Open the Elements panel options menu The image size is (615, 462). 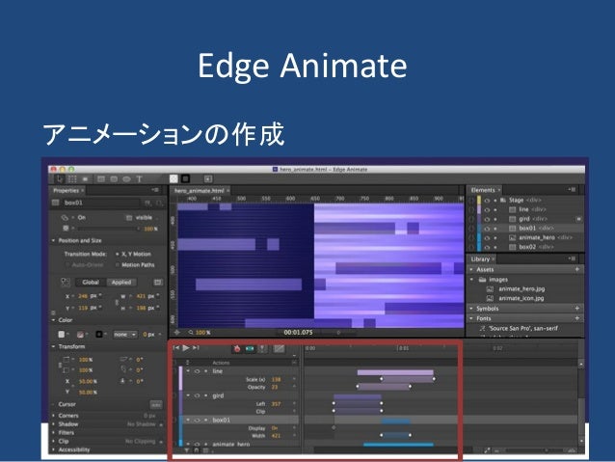(x=572, y=190)
